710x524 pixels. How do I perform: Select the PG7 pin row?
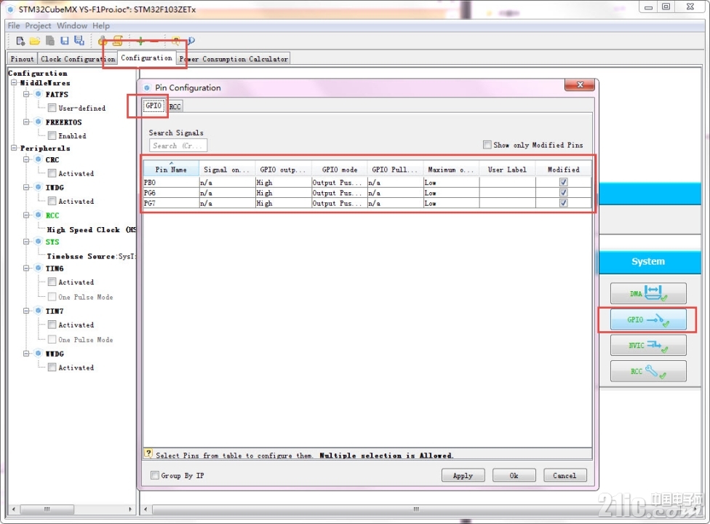point(367,203)
